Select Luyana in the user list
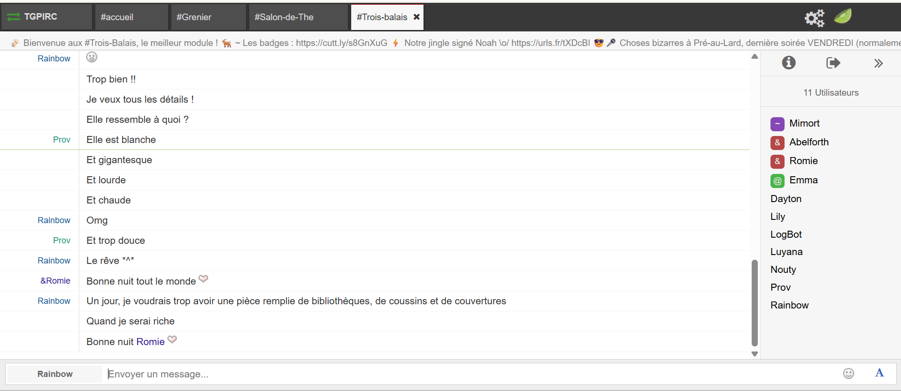 coord(786,252)
